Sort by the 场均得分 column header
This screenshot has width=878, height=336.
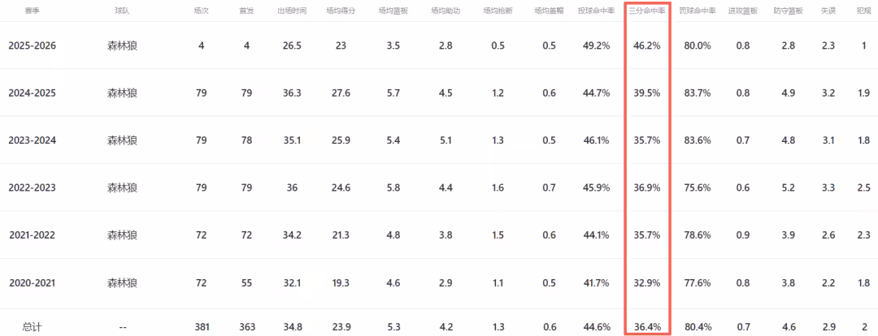coord(341,12)
